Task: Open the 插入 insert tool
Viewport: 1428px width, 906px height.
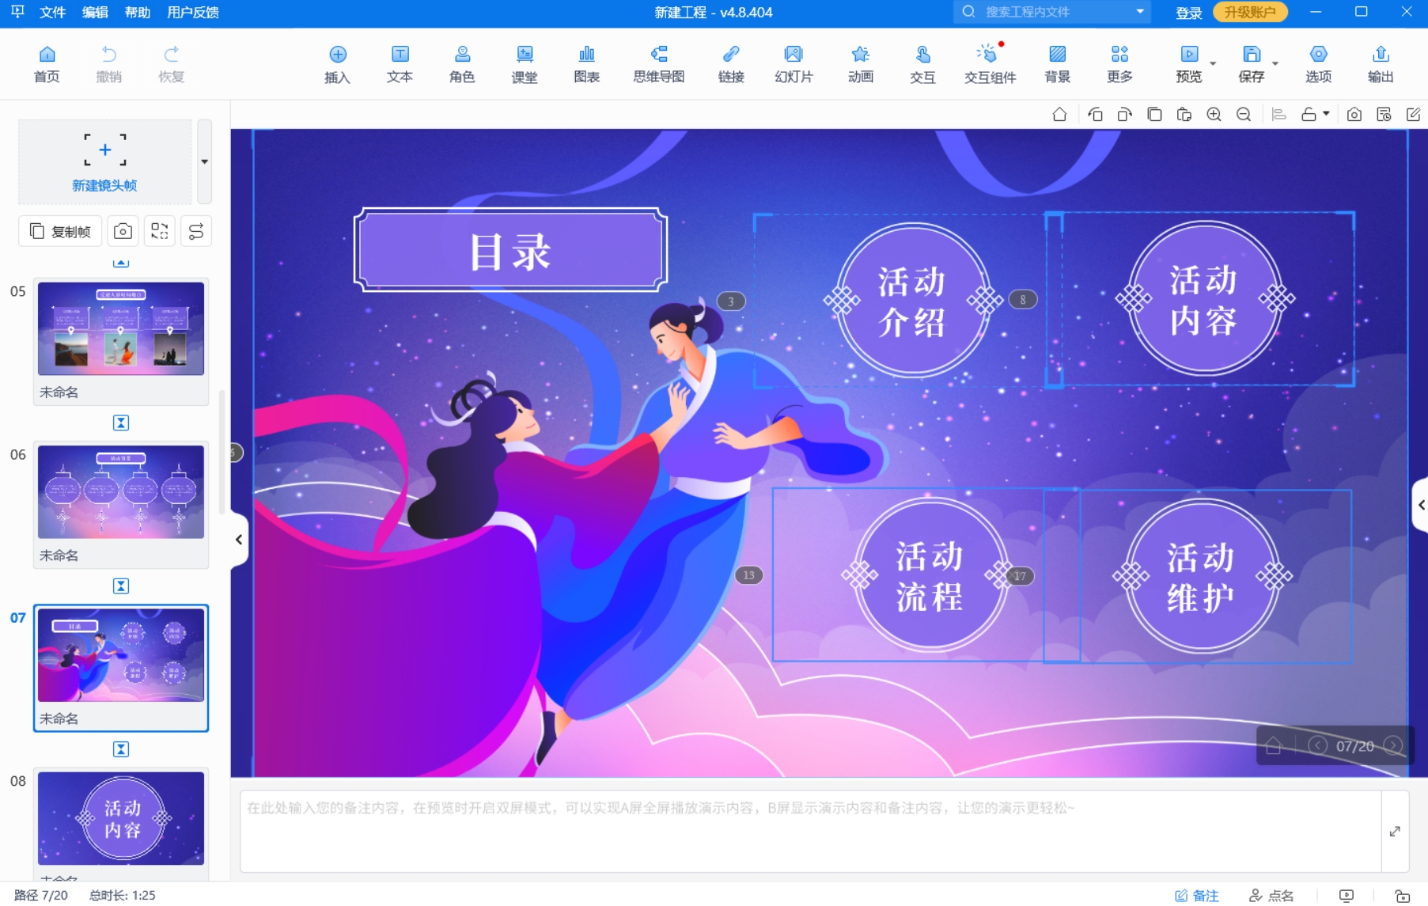Action: (337, 63)
